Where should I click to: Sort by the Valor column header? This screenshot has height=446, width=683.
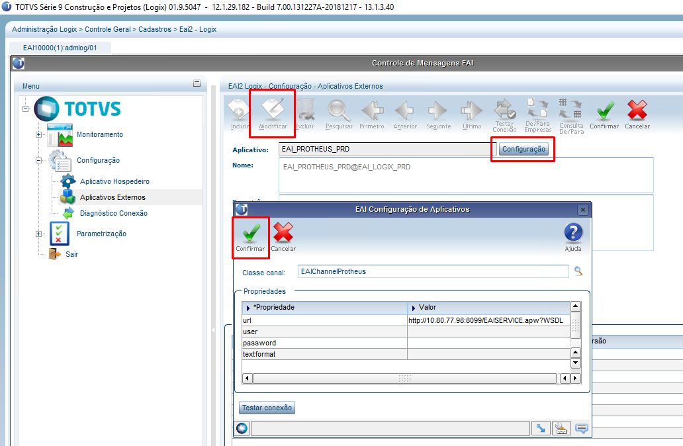(488, 308)
